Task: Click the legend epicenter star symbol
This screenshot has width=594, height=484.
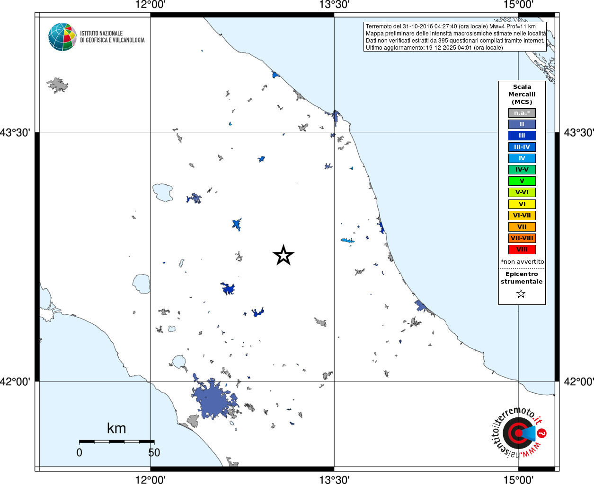Action: tap(521, 294)
